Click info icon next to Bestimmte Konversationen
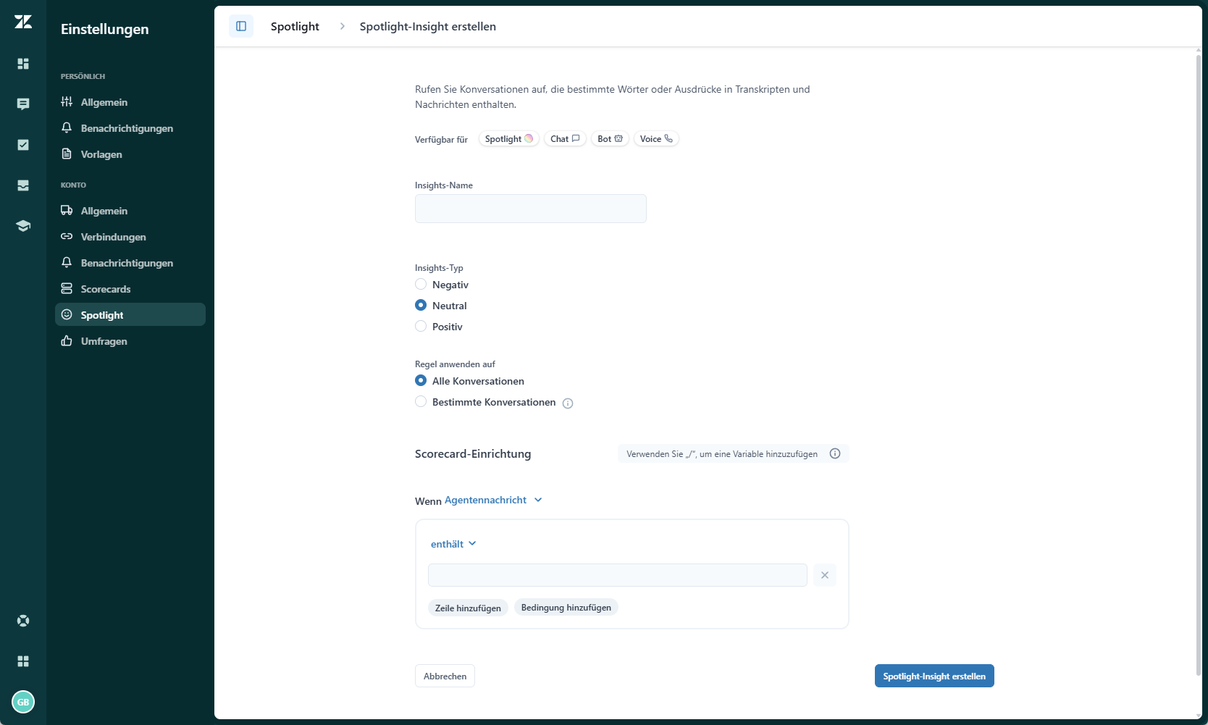 click(x=568, y=403)
